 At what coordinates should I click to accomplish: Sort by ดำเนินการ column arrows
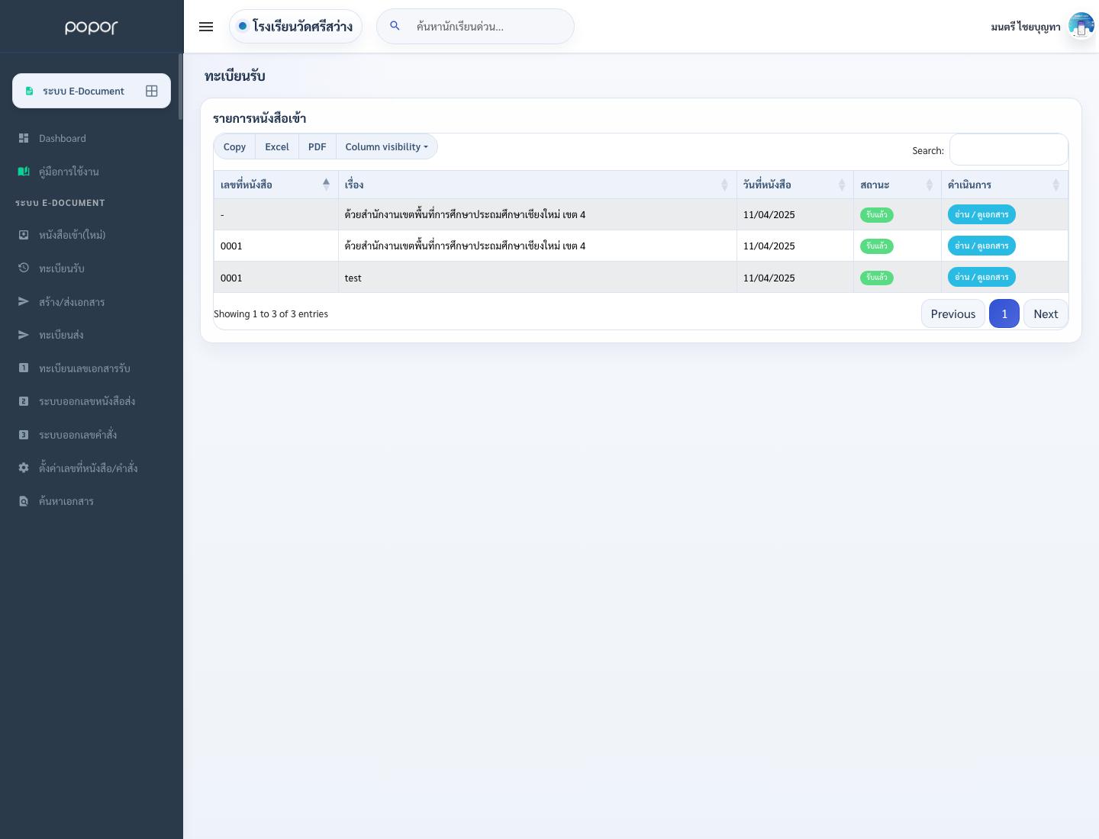[x=1055, y=184]
